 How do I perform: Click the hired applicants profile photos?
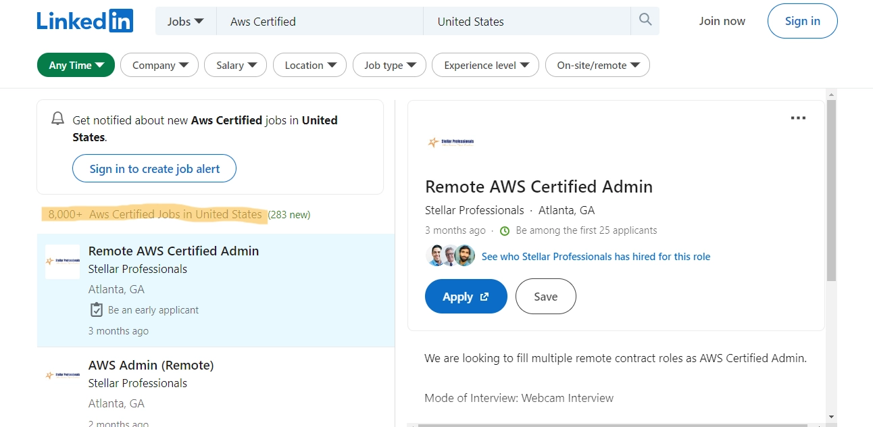point(449,256)
